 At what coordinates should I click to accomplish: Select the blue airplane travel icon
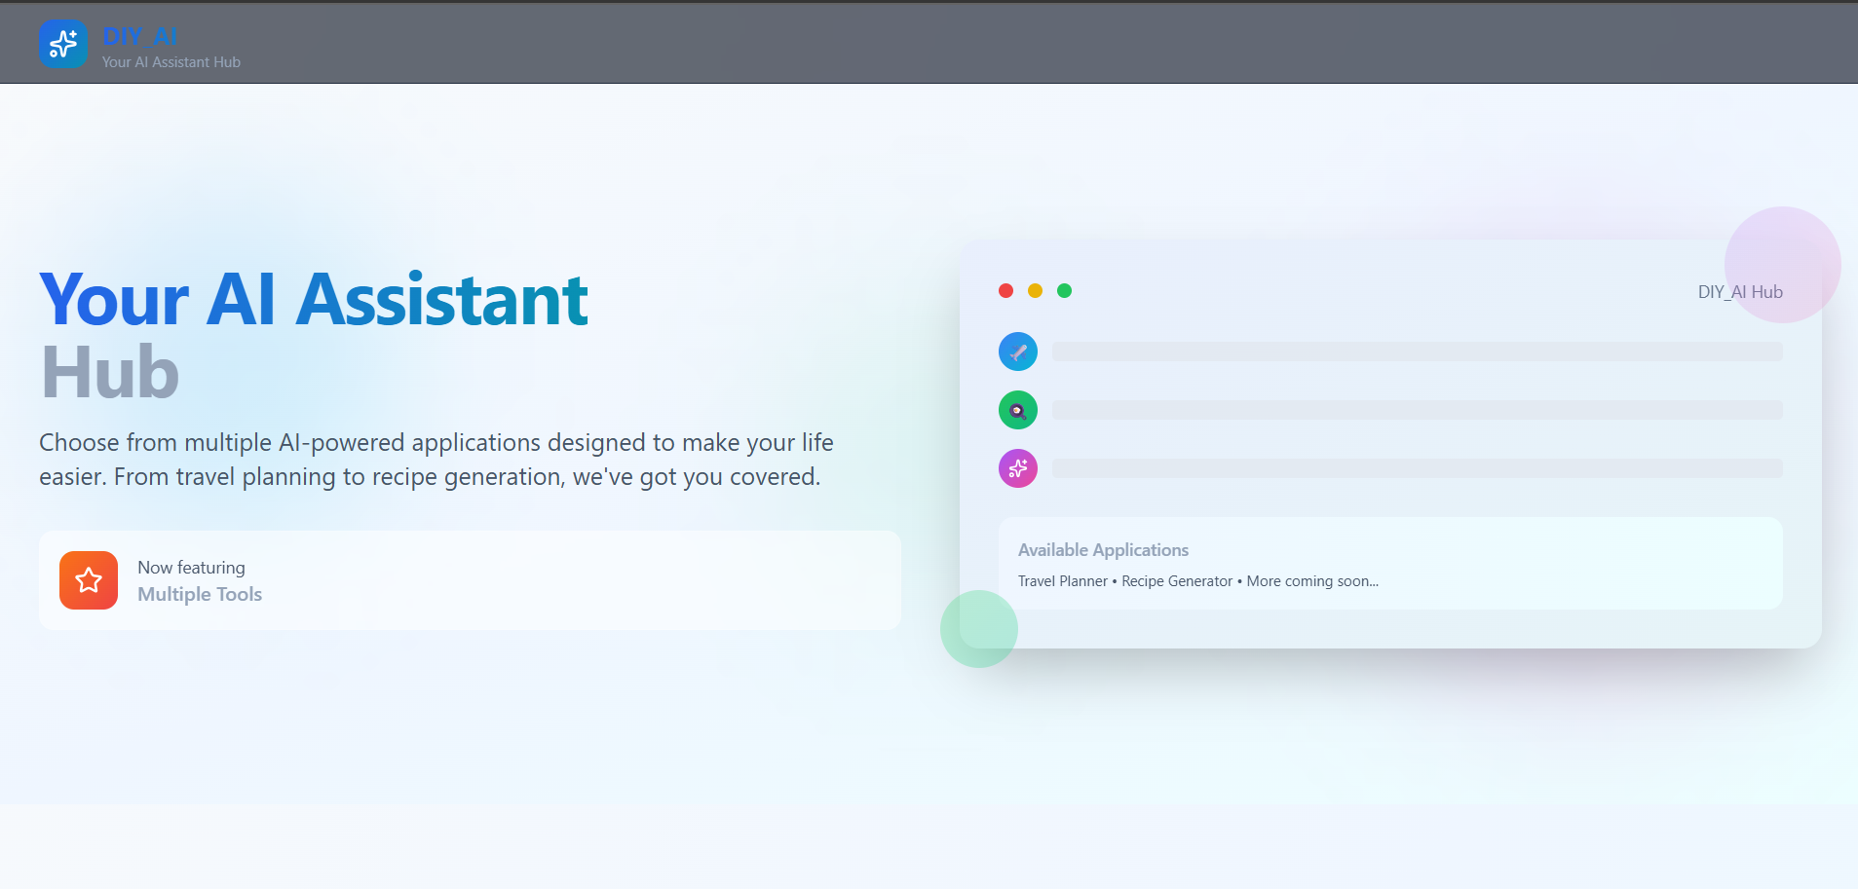[1017, 352]
